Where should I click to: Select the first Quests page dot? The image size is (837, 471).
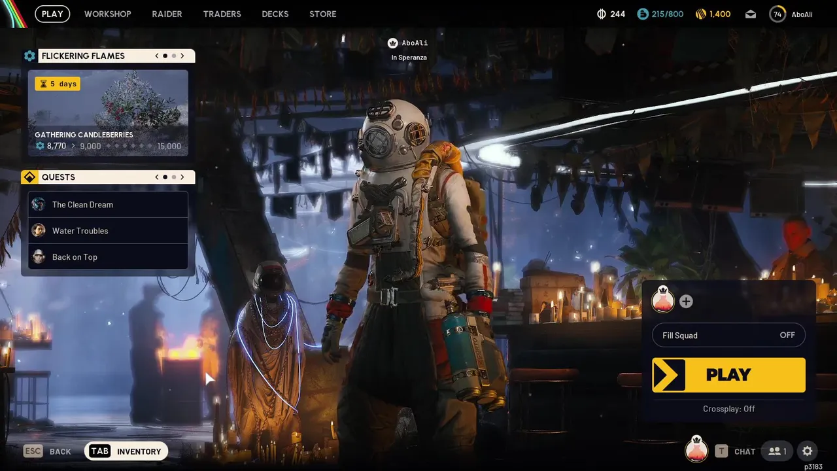point(165,177)
